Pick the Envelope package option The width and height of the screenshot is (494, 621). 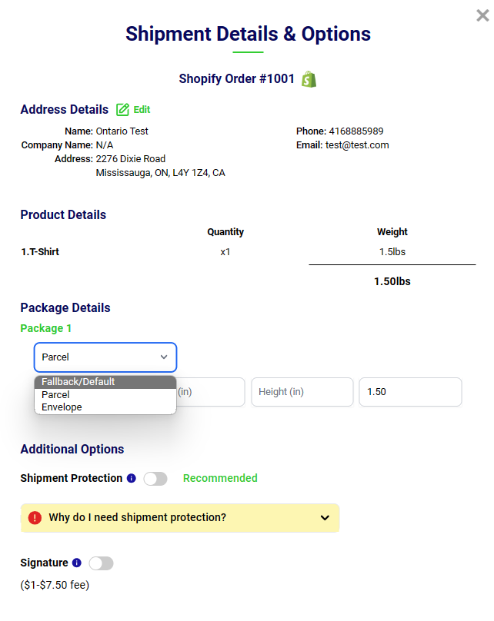pos(105,407)
